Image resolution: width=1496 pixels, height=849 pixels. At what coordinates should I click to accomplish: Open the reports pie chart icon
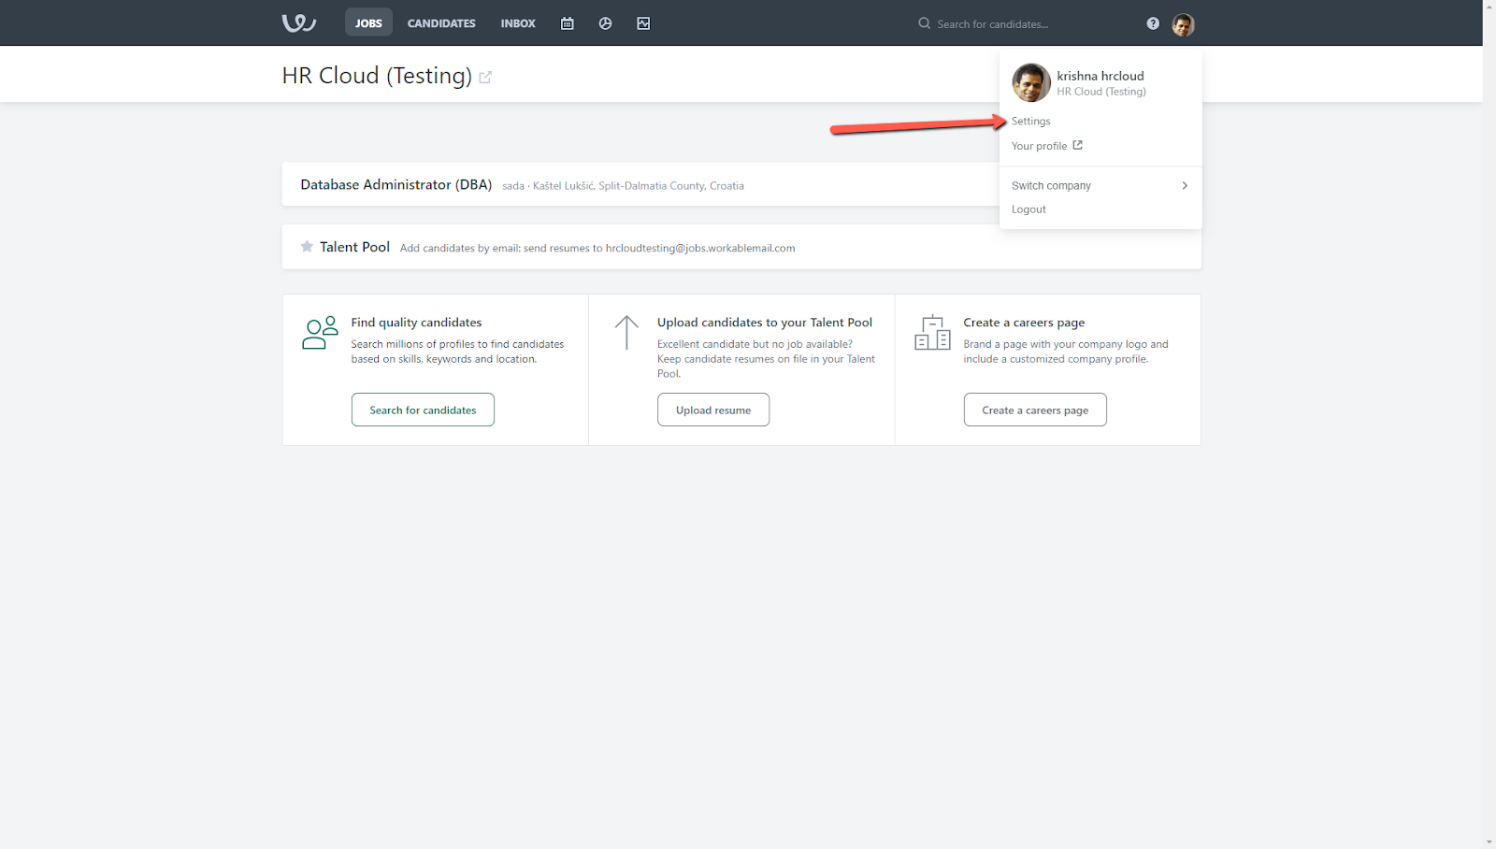(x=605, y=23)
